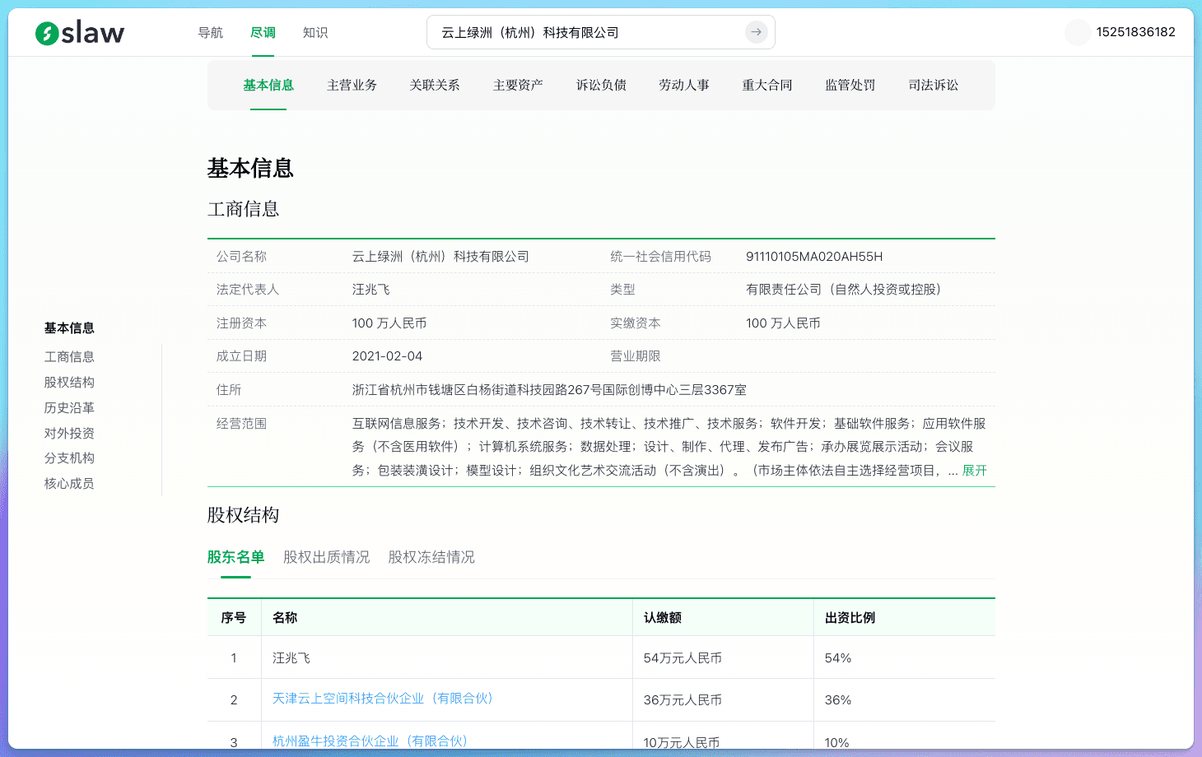Image resolution: width=1202 pixels, height=757 pixels.
Task: Open the 知识 menu
Action: [x=315, y=33]
